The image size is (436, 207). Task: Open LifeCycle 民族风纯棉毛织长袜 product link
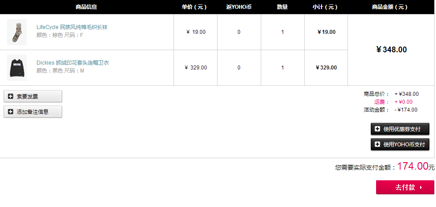coord(72,27)
